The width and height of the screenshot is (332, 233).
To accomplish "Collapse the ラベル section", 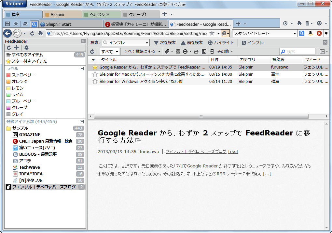I will [81, 69].
